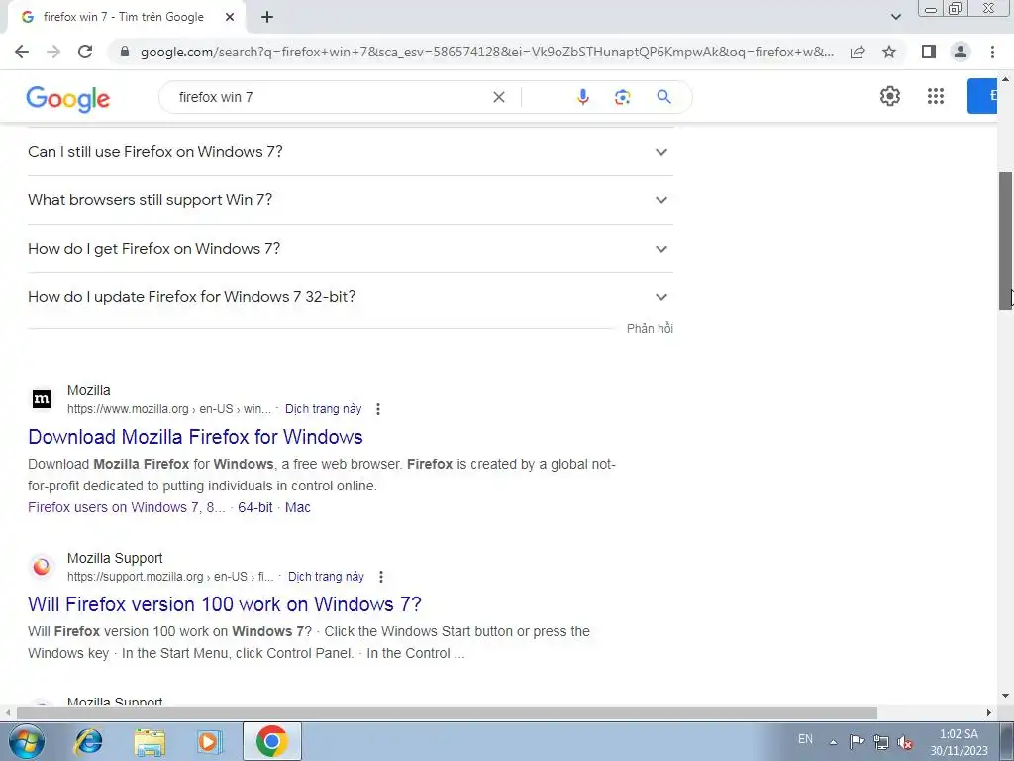1014x761 pixels.
Task: Reload the page with the refresh icon
Action: 85,52
